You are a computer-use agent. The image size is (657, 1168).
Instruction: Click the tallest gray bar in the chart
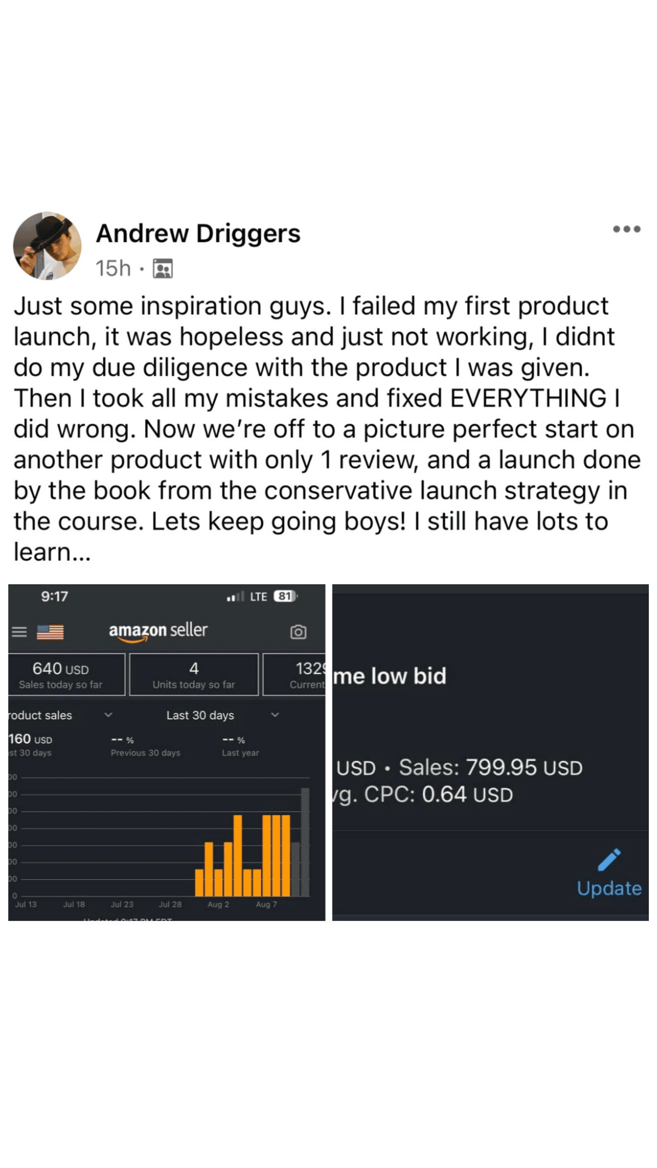(305, 841)
